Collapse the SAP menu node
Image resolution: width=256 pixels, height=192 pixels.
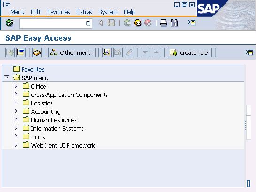(x=7, y=77)
